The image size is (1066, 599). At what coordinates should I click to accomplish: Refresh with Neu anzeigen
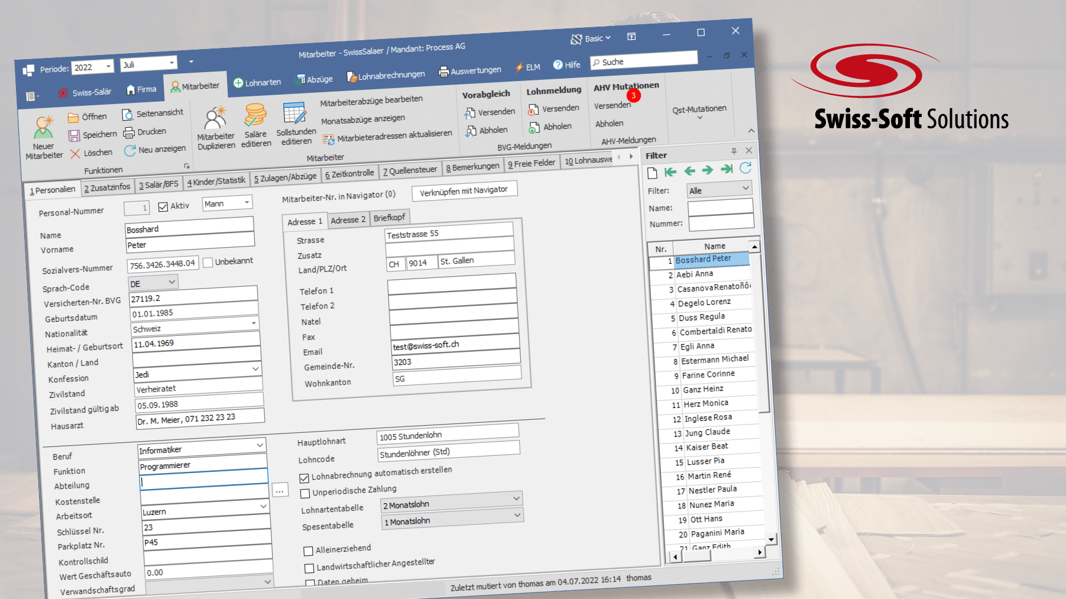click(130, 151)
